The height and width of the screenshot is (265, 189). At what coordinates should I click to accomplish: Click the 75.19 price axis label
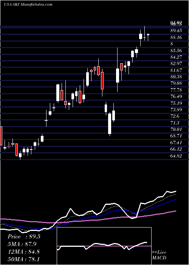tap(176, 103)
